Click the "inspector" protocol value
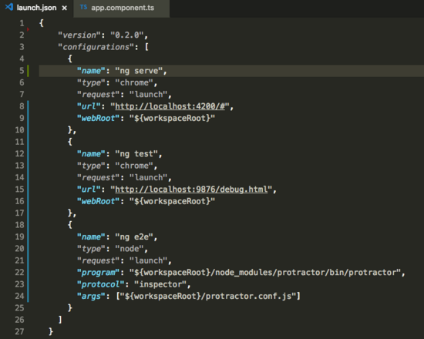 coord(160,284)
